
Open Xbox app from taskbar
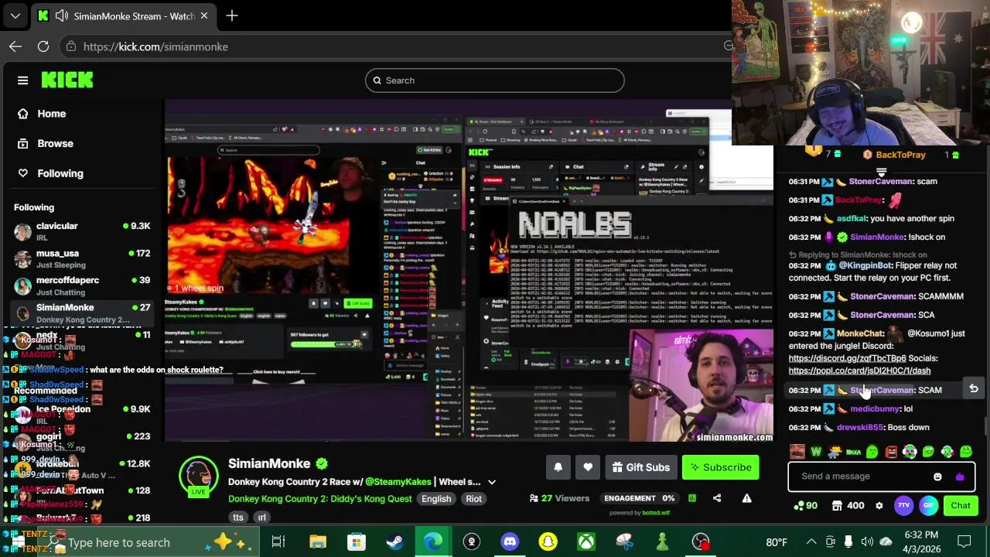click(586, 542)
